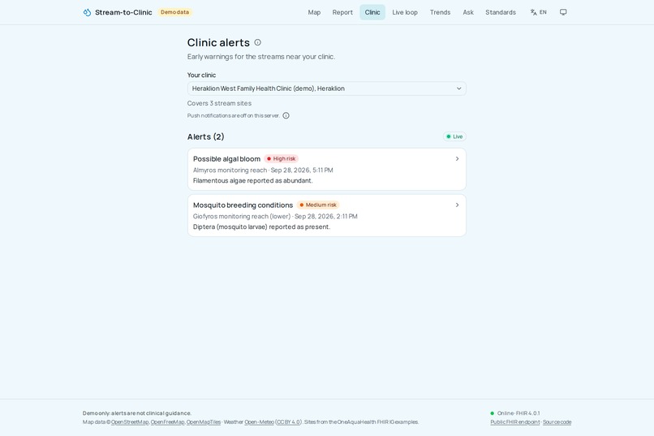Image resolution: width=654 pixels, height=436 pixels.
Task: Click the 'Covers 3 stream sites' text
Action: click(x=219, y=103)
